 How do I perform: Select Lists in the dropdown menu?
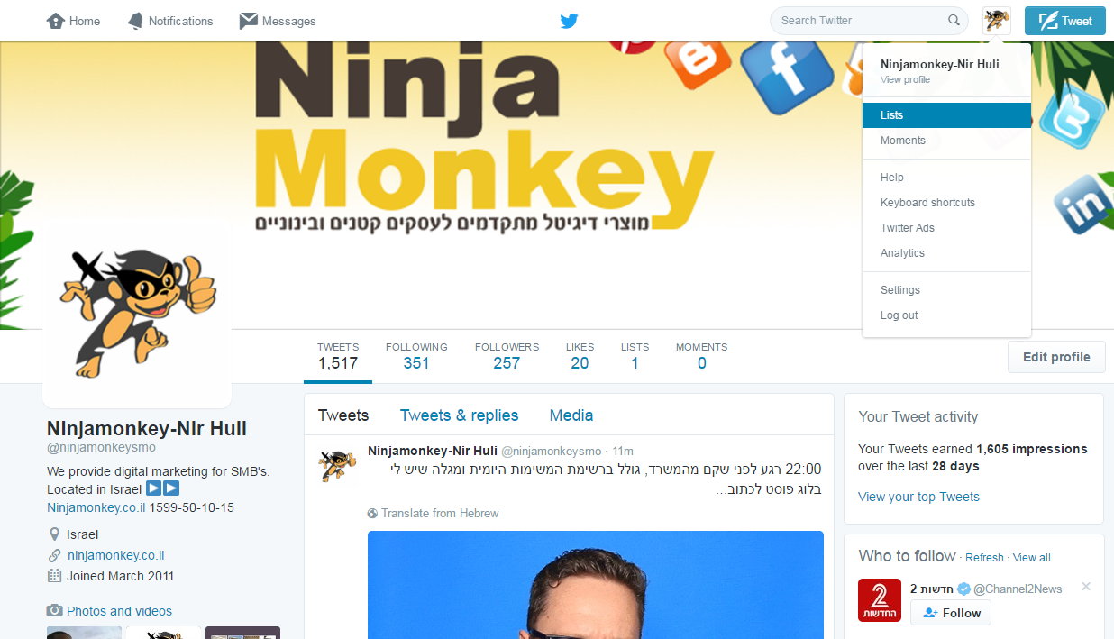946,115
